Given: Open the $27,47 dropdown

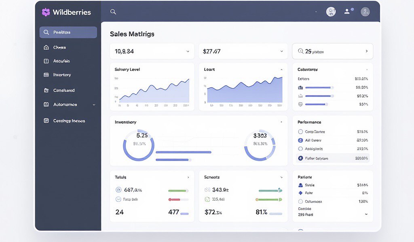Looking at the screenshot, I should click(x=282, y=51).
